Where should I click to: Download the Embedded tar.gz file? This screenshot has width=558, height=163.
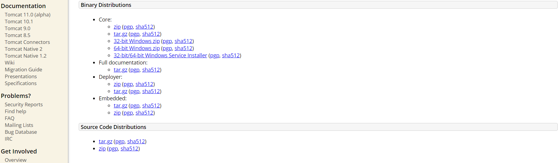click(x=120, y=106)
